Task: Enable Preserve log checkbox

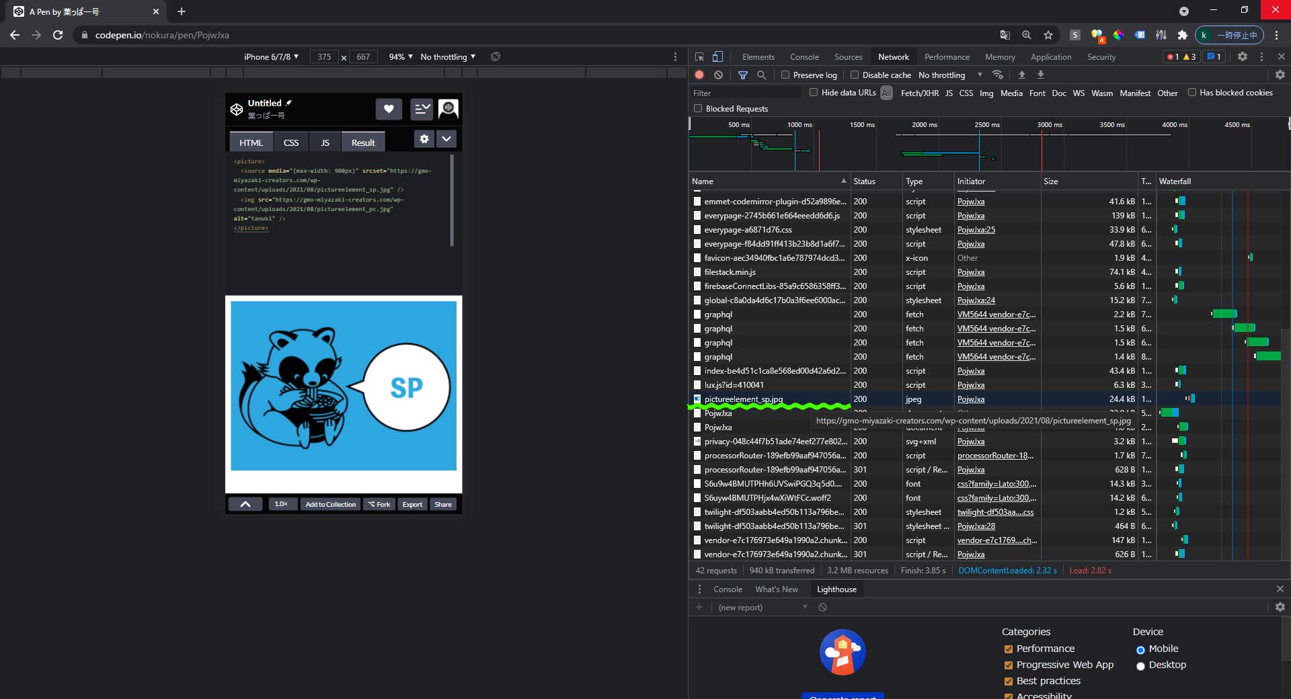Action: coord(785,75)
